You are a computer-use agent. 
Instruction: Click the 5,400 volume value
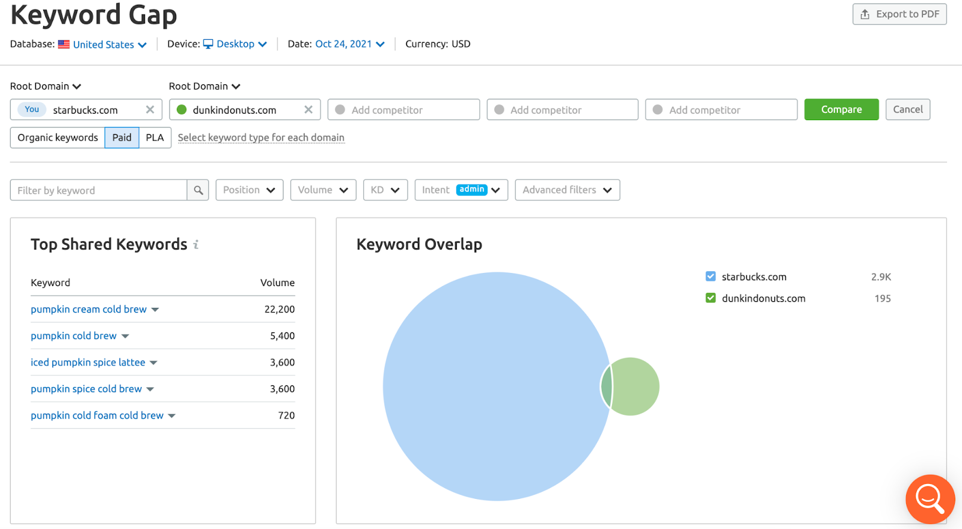[x=282, y=335]
